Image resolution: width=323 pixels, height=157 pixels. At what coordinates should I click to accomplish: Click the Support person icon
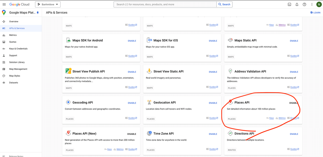[4, 56]
